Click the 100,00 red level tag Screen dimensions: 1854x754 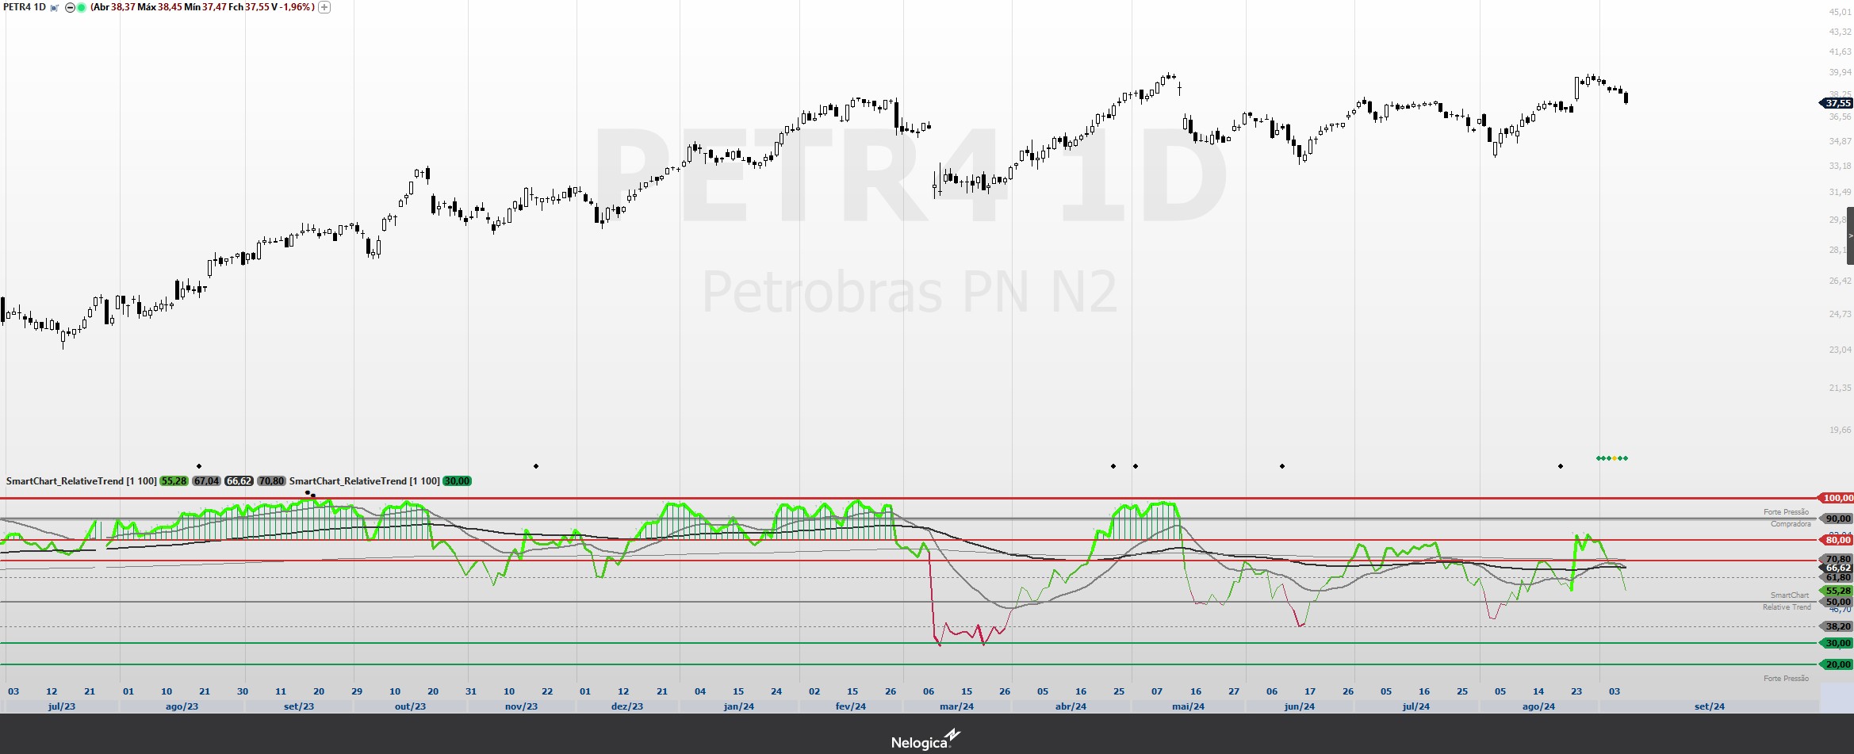[1836, 498]
